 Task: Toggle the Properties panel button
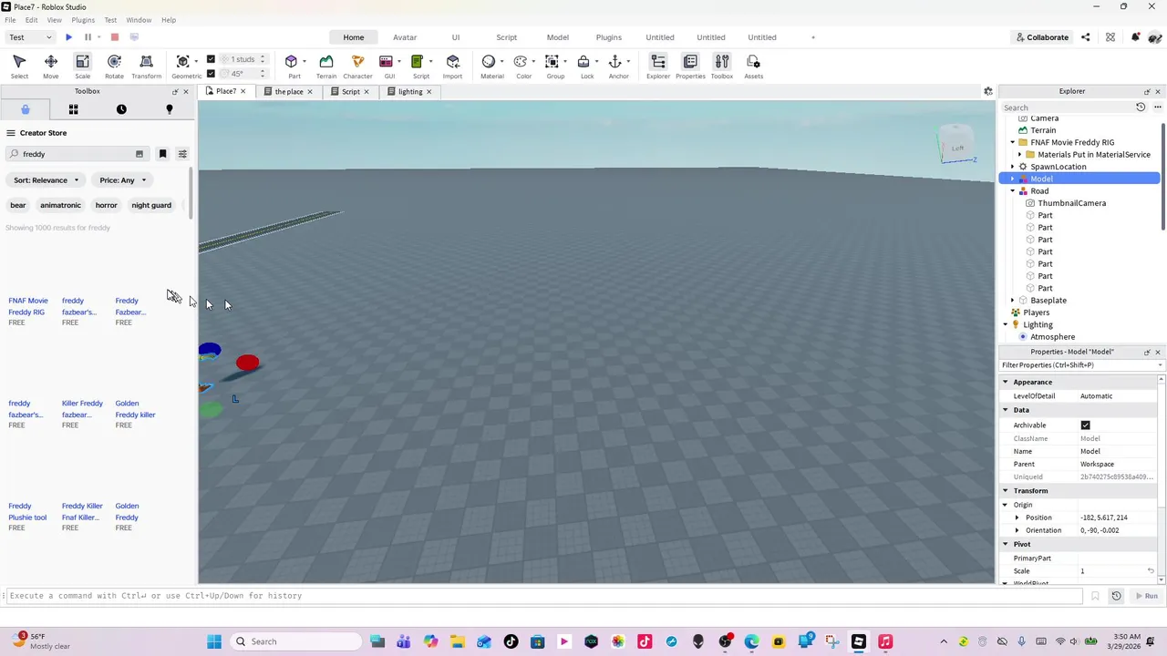coord(690,66)
